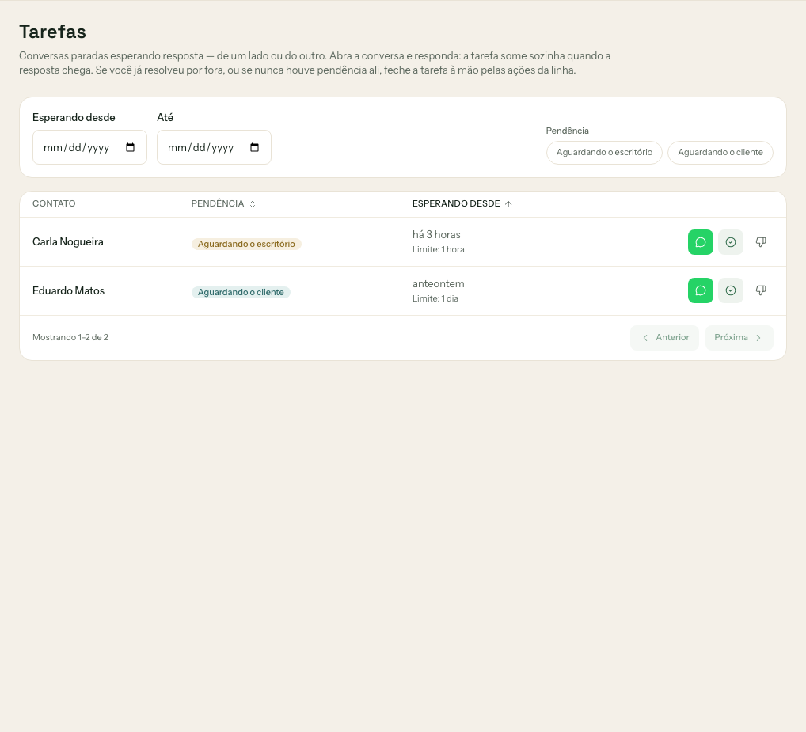Click the 'há 3 horas' waiting time
This screenshot has height=732, width=806.
coord(436,235)
